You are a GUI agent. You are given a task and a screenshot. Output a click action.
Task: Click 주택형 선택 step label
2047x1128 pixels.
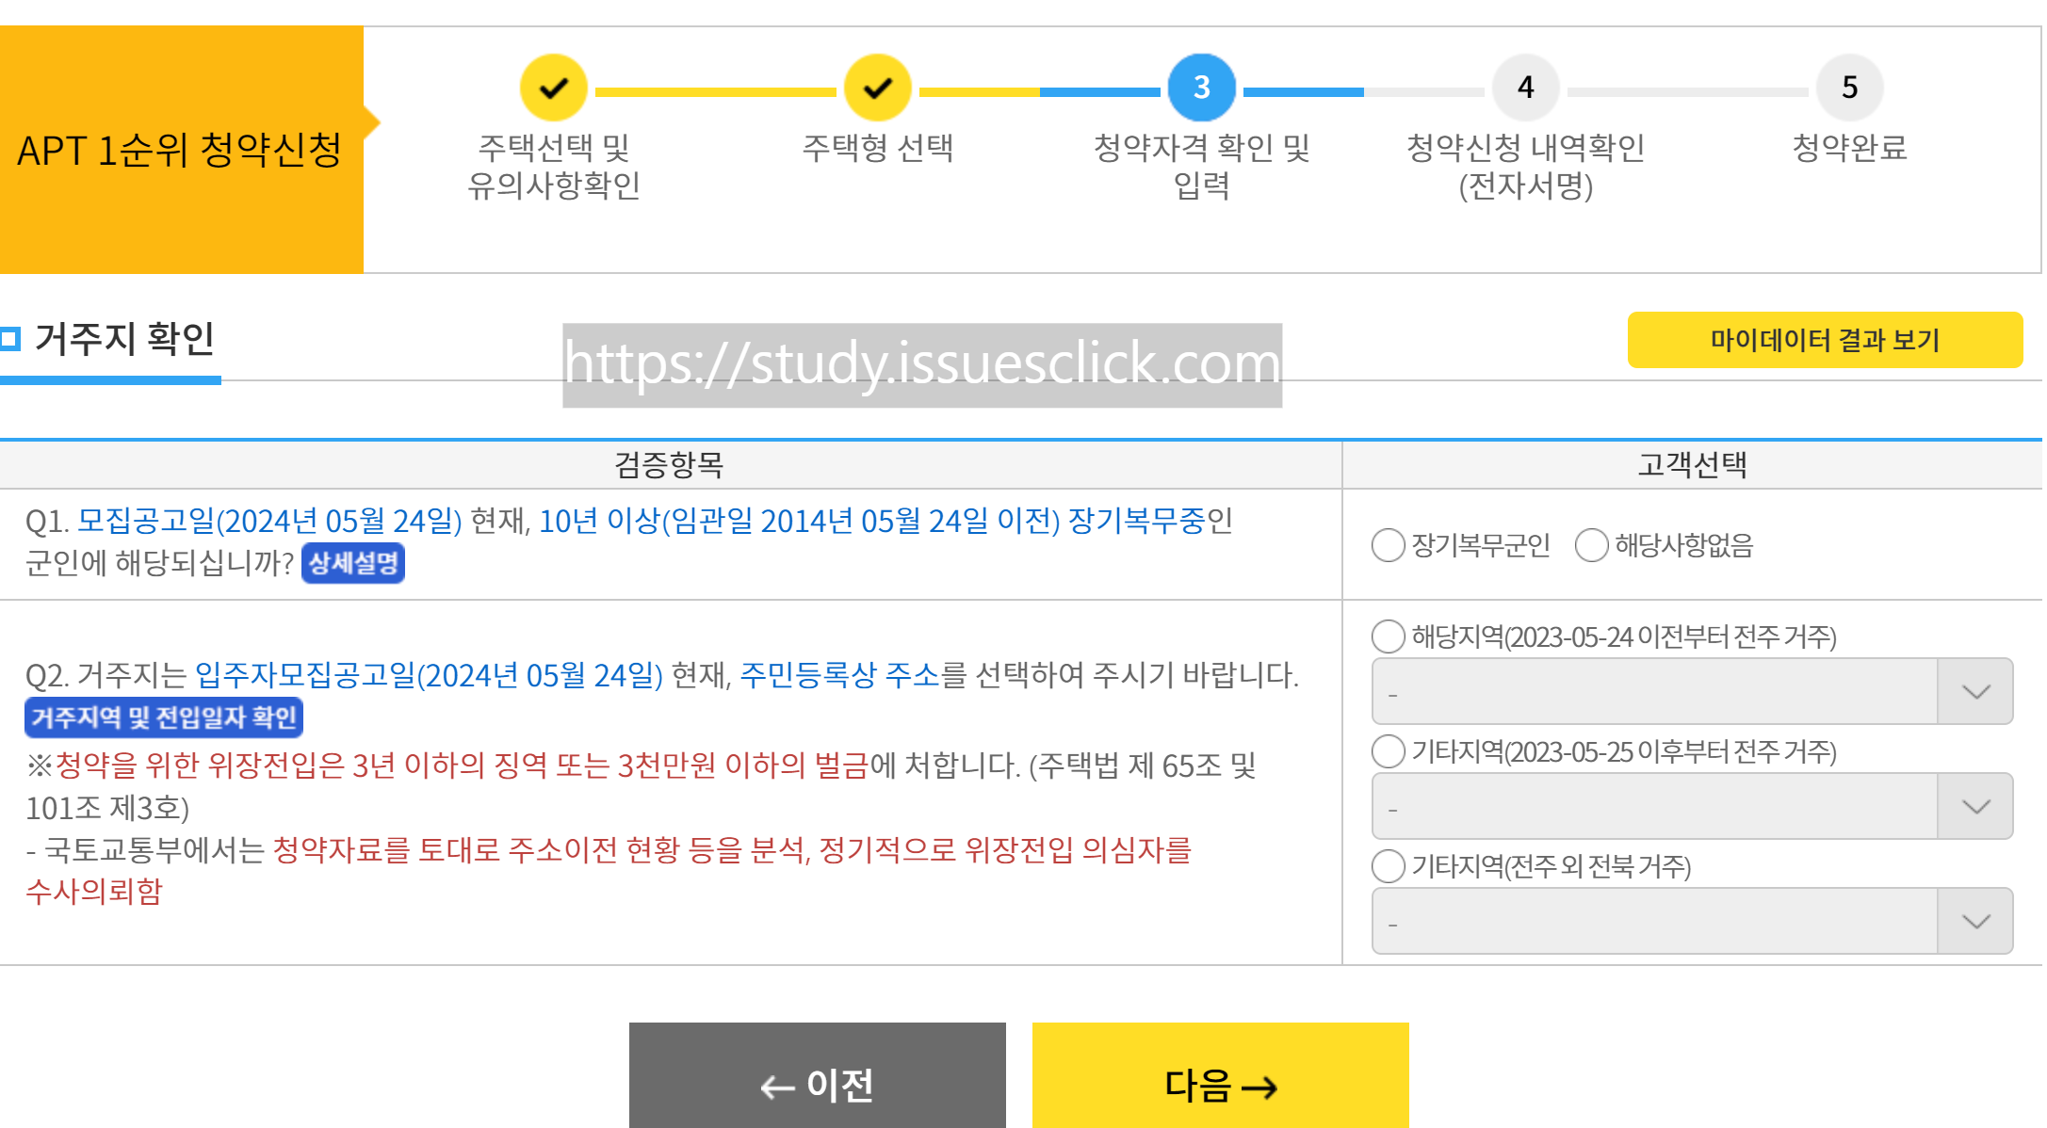click(x=878, y=148)
